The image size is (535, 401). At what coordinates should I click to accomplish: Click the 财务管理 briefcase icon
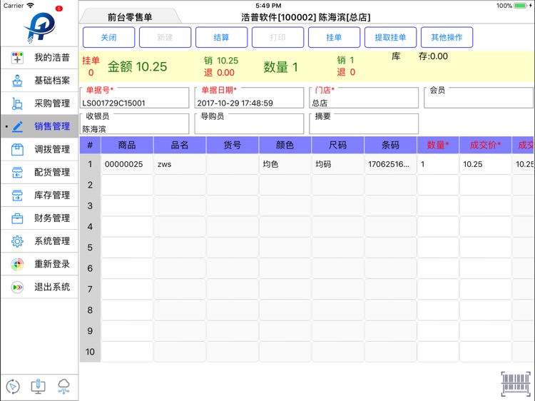click(17, 218)
